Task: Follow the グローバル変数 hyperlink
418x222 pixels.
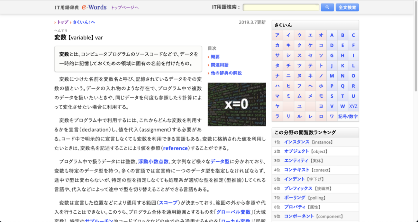Action: coord(233,212)
